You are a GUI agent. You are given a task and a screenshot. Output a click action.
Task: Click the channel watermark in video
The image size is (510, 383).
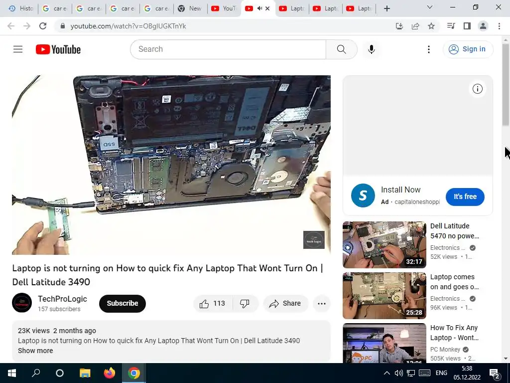[314, 240]
